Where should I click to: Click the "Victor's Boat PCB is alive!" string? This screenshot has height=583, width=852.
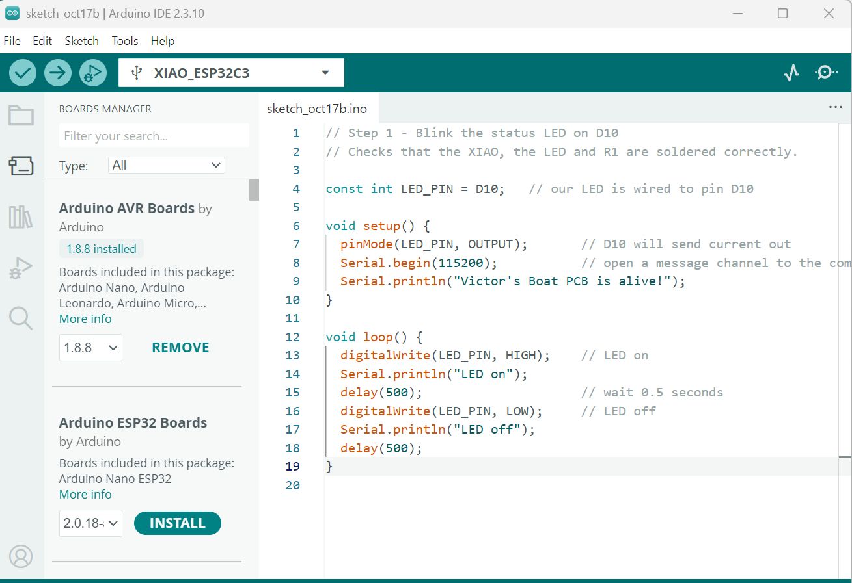pyautogui.click(x=562, y=281)
